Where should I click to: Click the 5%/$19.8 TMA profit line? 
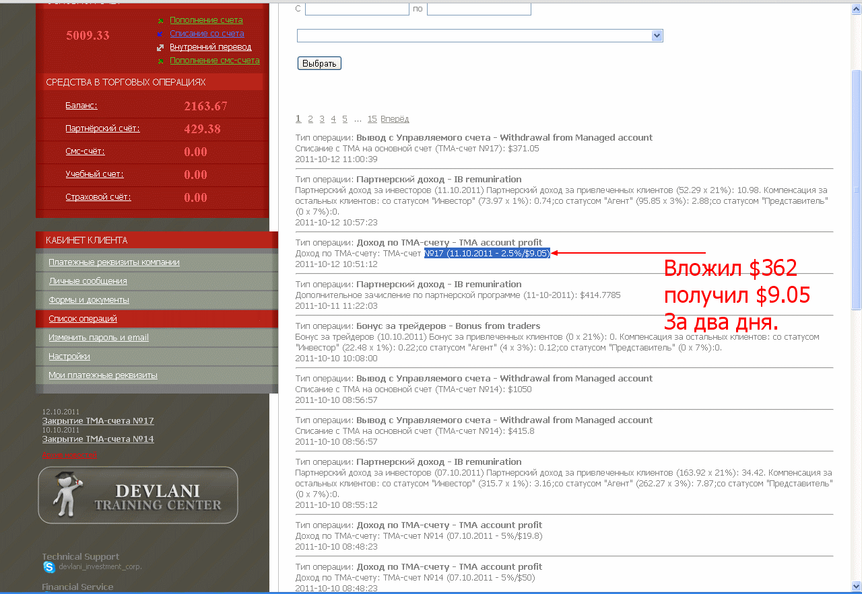click(x=419, y=536)
